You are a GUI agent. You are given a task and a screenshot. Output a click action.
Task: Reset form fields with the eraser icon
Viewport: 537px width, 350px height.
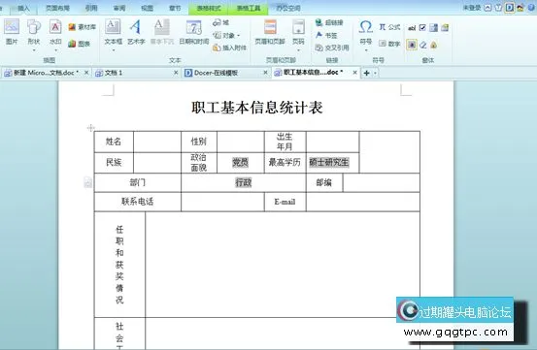click(423, 45)
